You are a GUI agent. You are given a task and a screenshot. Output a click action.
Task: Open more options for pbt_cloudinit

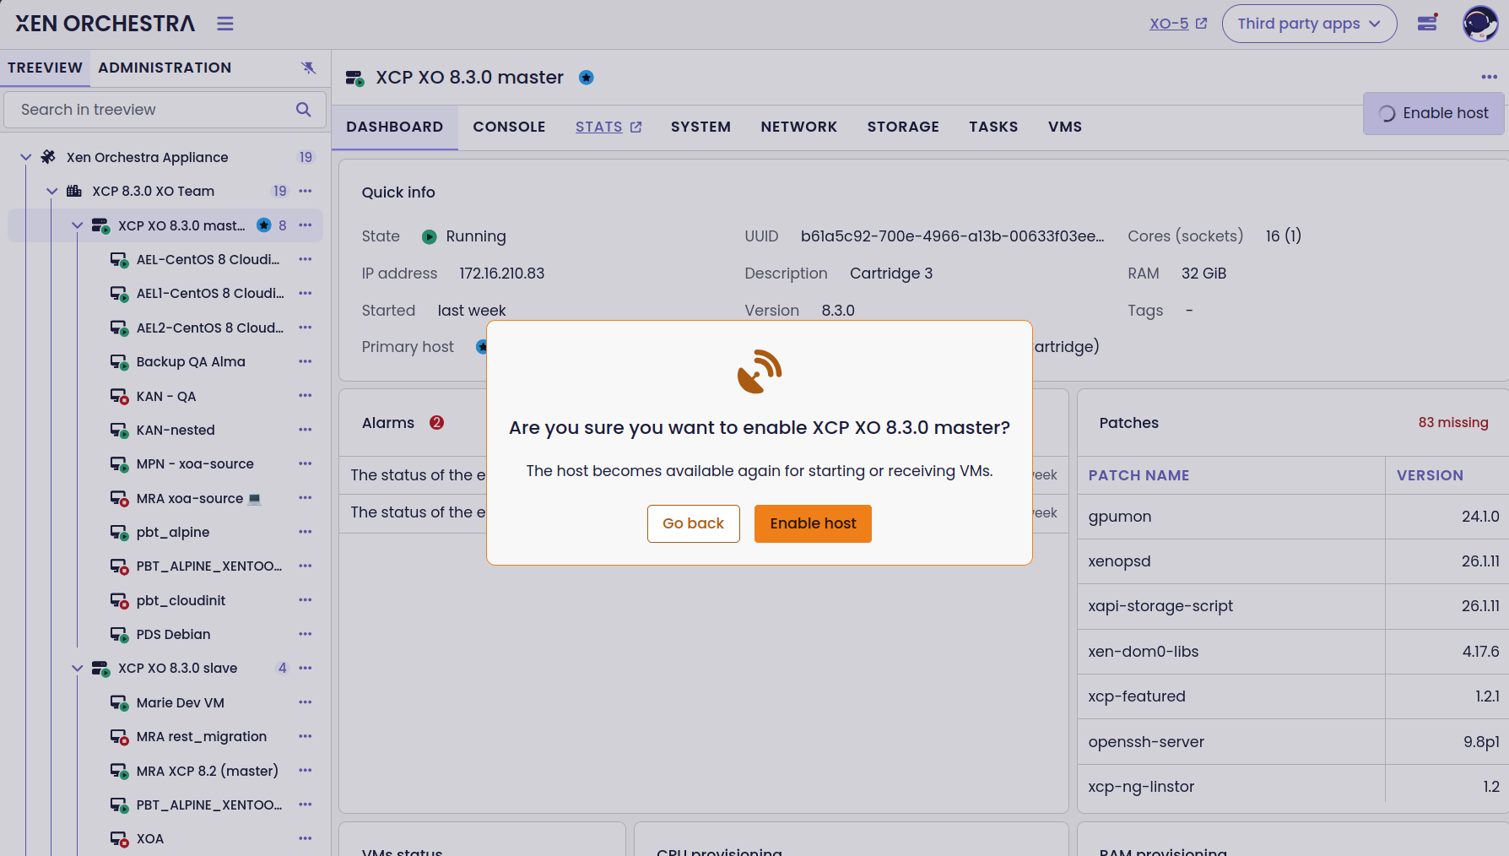click(x=306, y=600)
